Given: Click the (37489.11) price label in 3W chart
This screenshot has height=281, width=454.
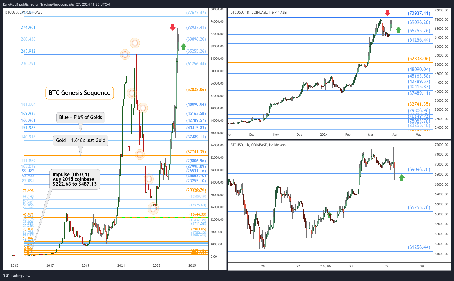Looking at the screenshot, I should 196,137.
